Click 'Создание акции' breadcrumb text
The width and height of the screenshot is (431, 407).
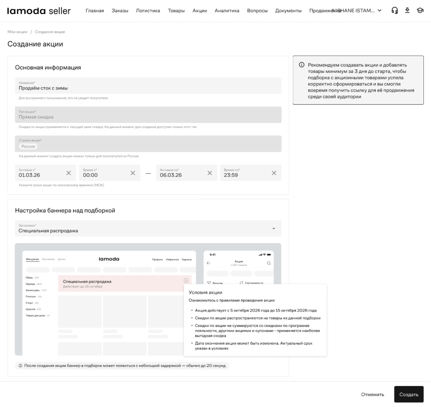(x=50, y=32)
